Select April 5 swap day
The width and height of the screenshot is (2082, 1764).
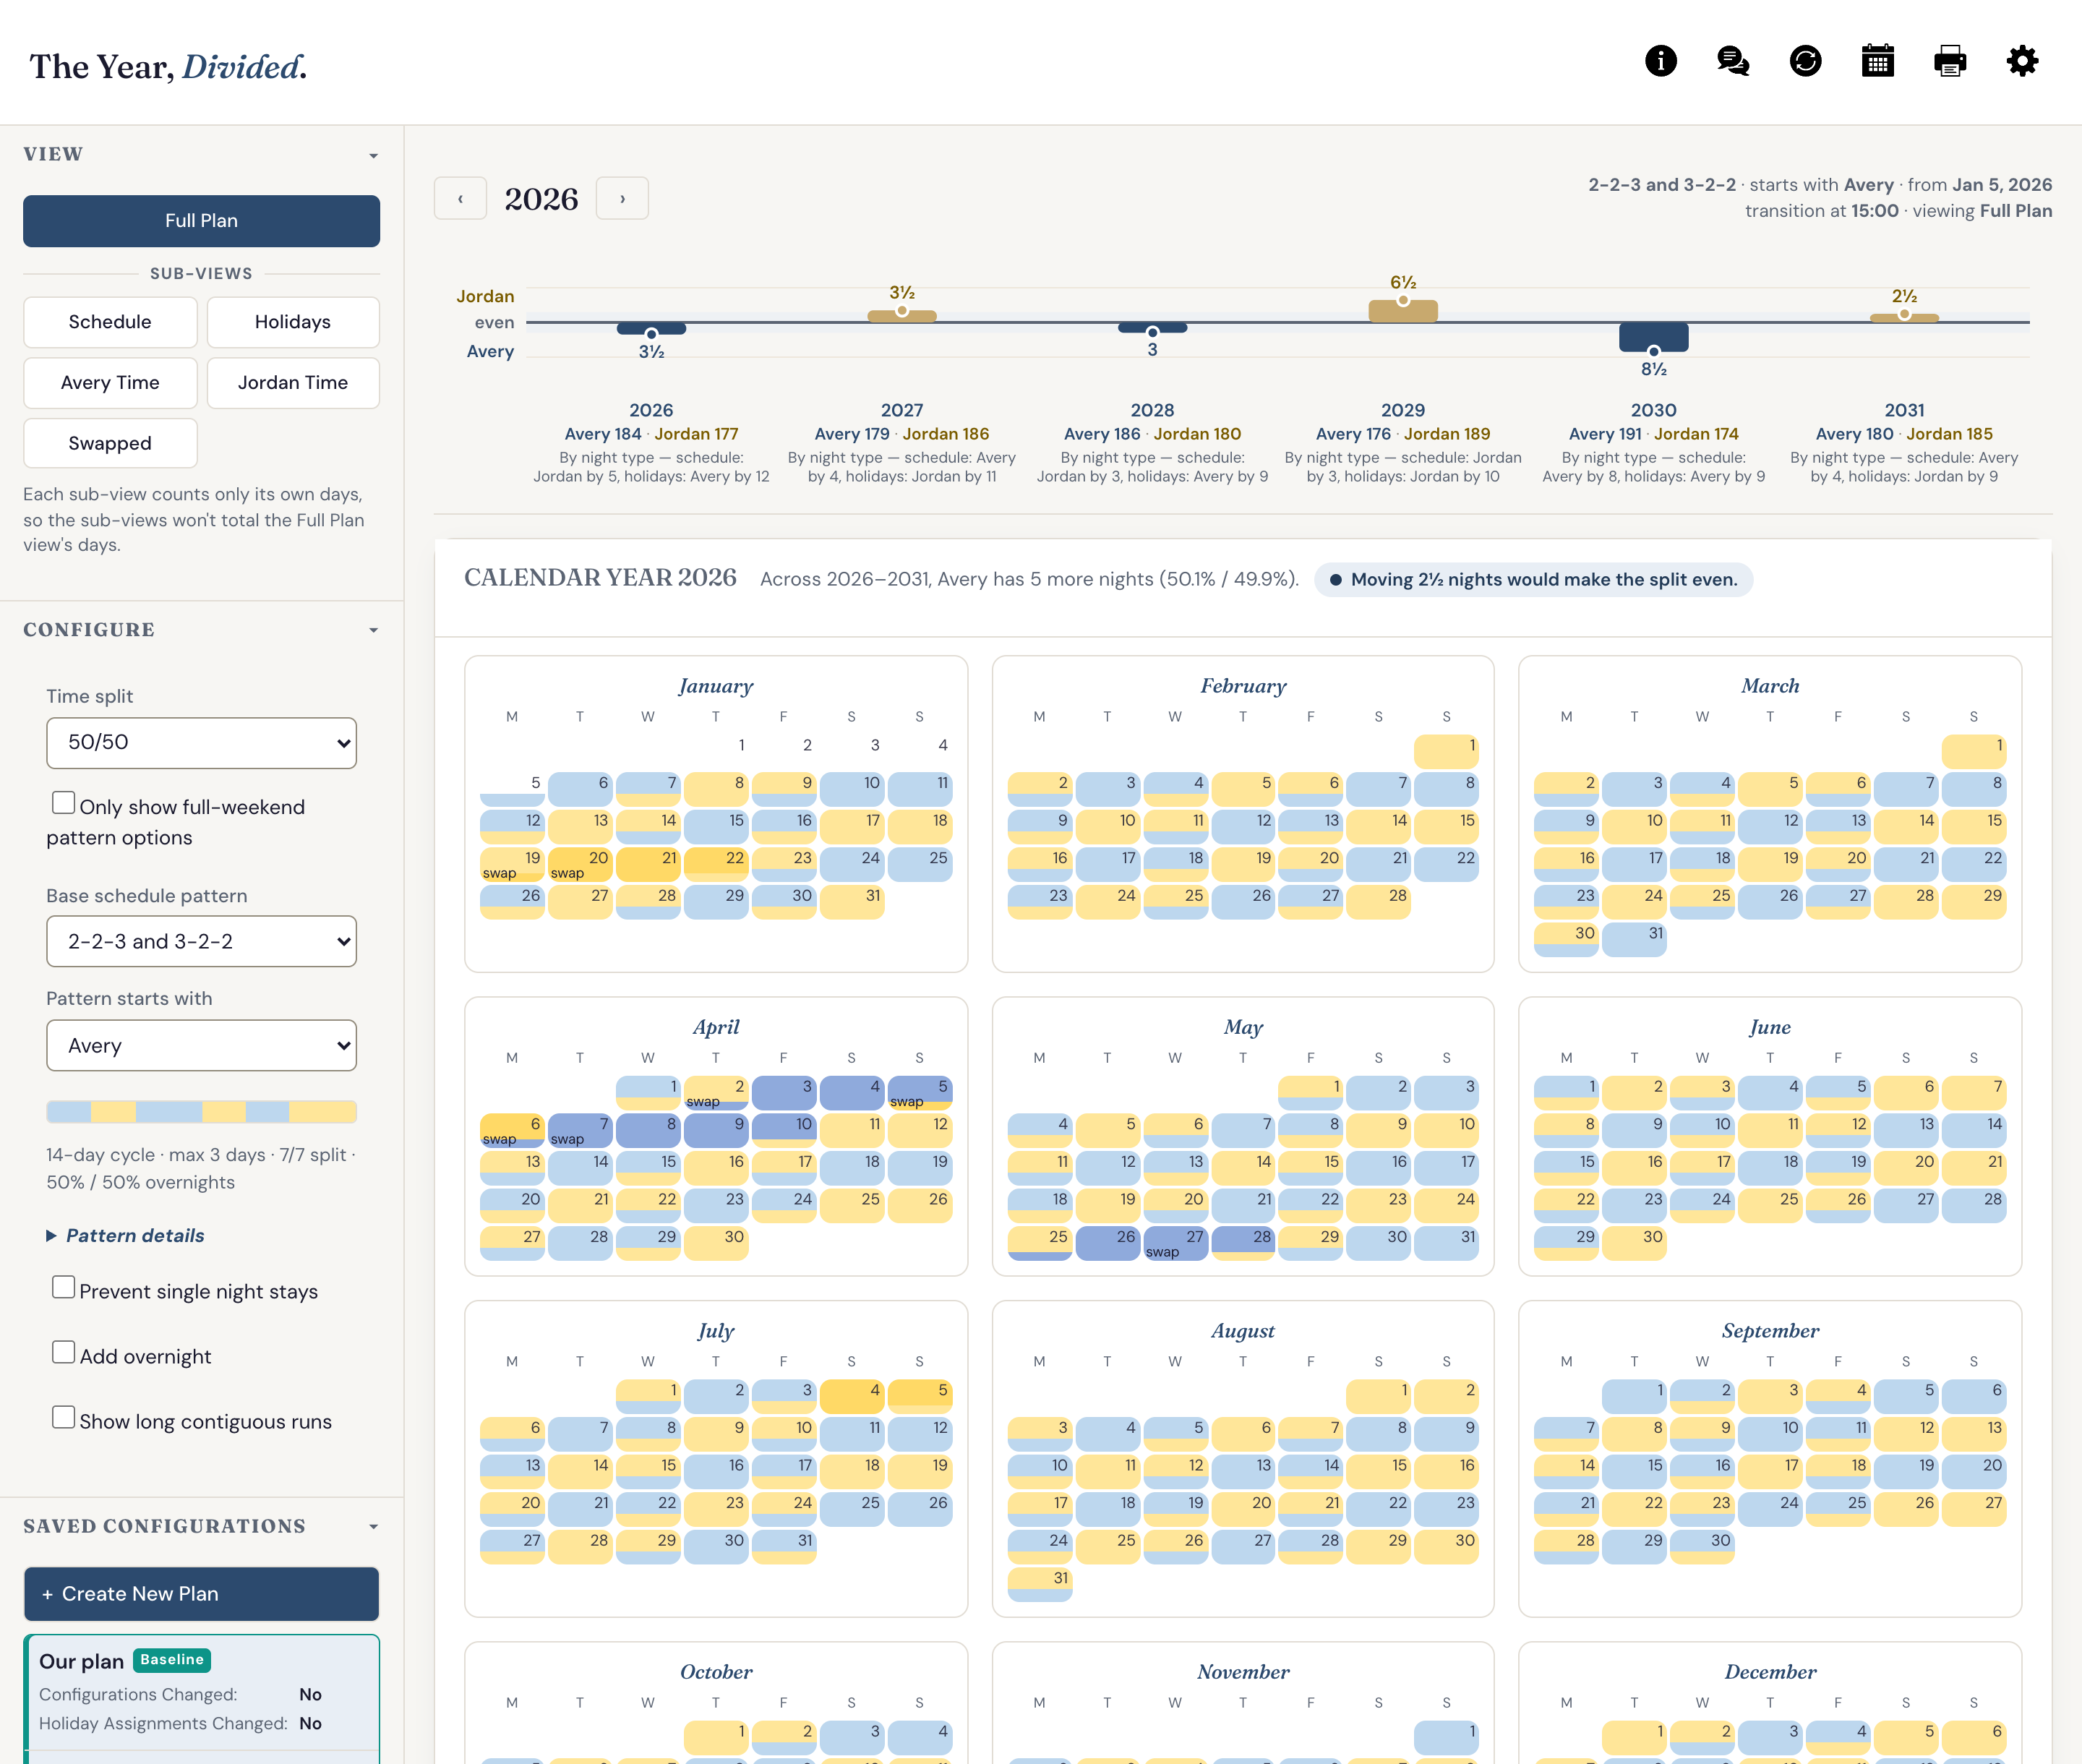[920, 1092]
